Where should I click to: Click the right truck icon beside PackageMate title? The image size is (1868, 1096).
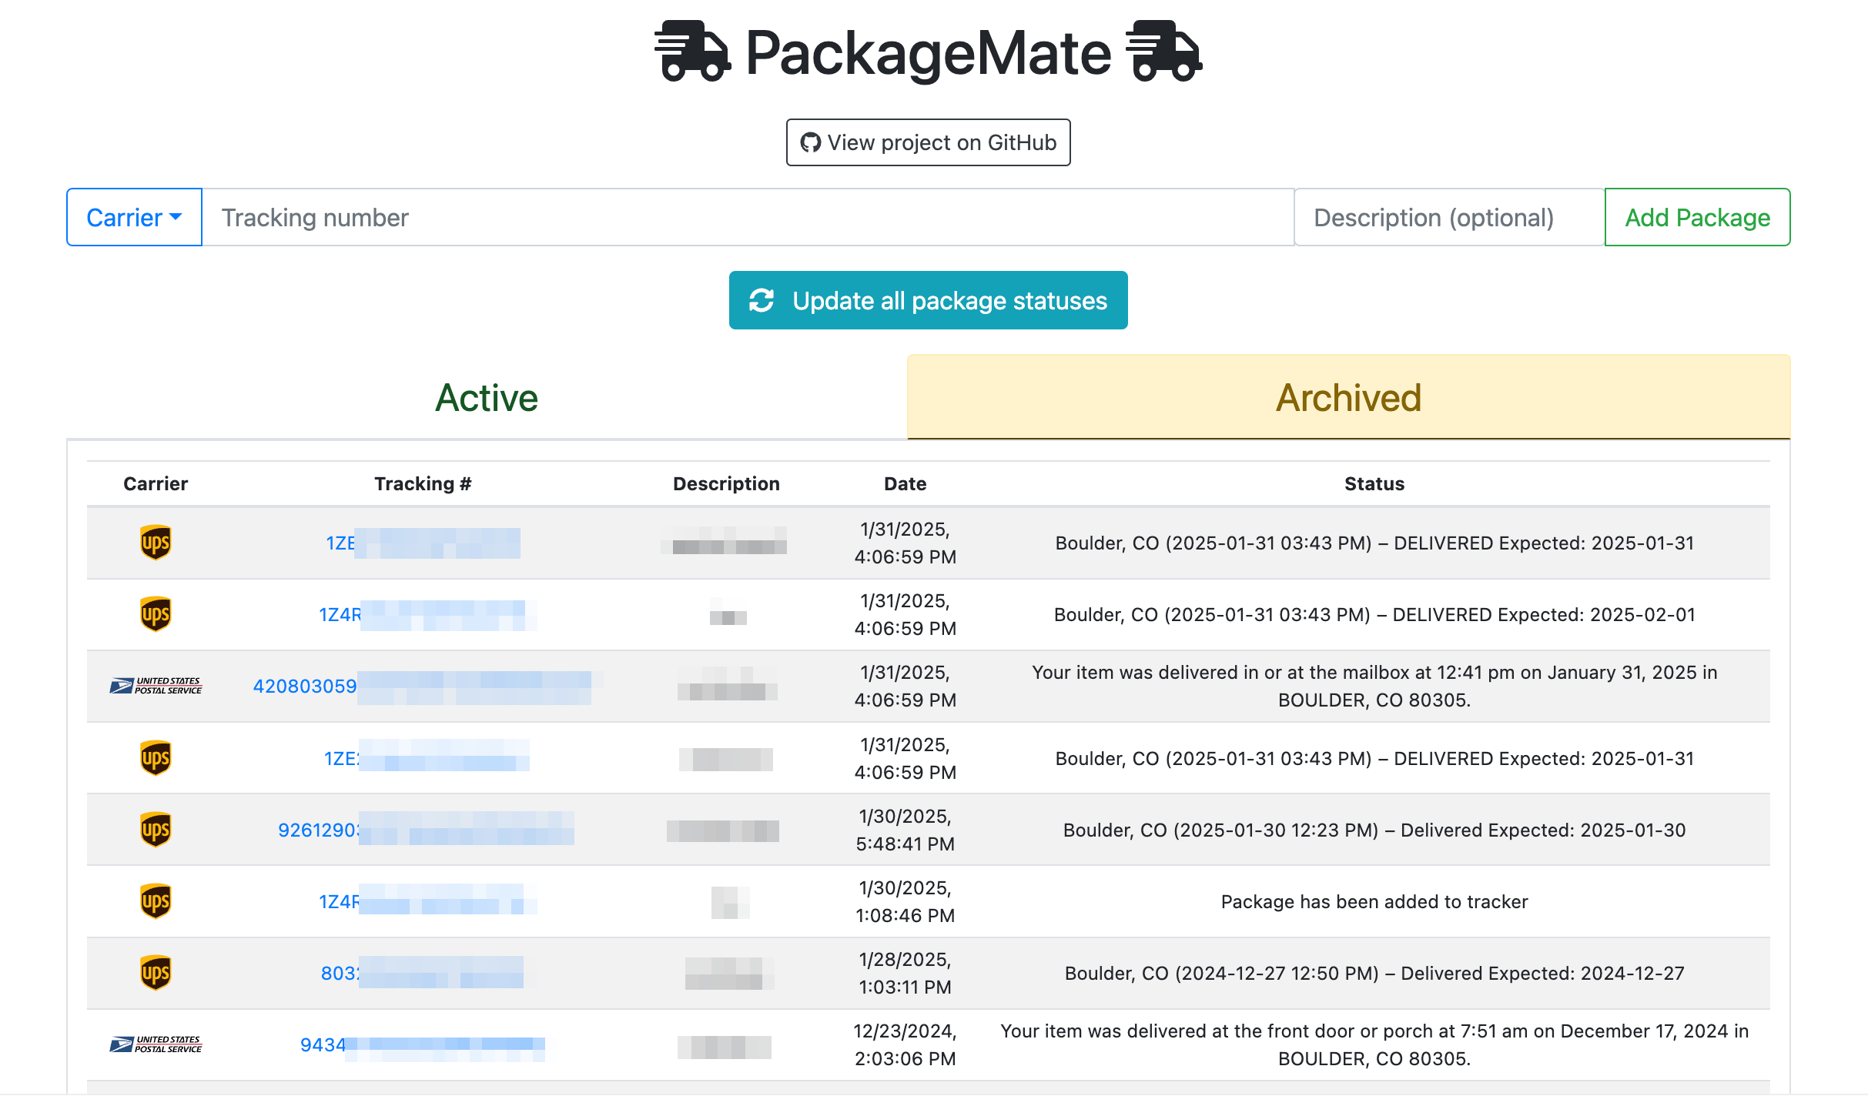[1163, 52]
